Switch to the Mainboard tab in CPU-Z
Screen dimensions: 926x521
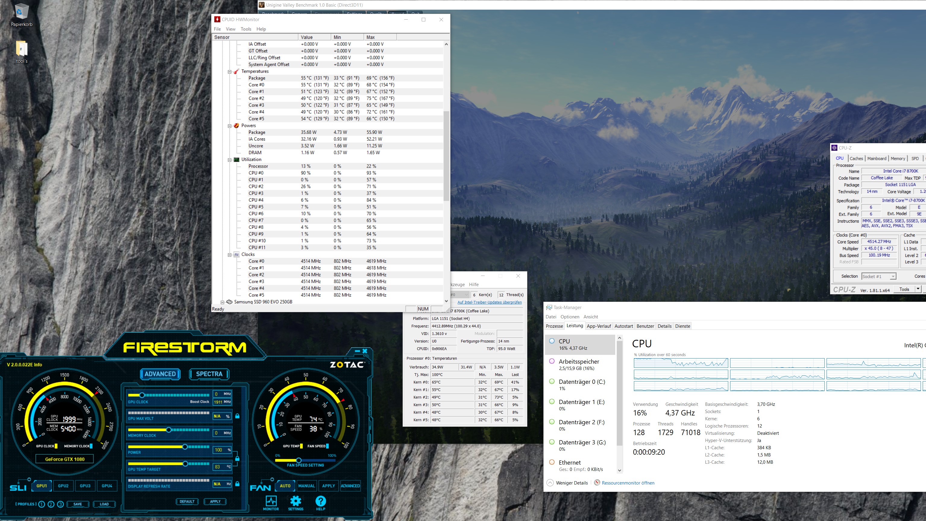point(877,158)
